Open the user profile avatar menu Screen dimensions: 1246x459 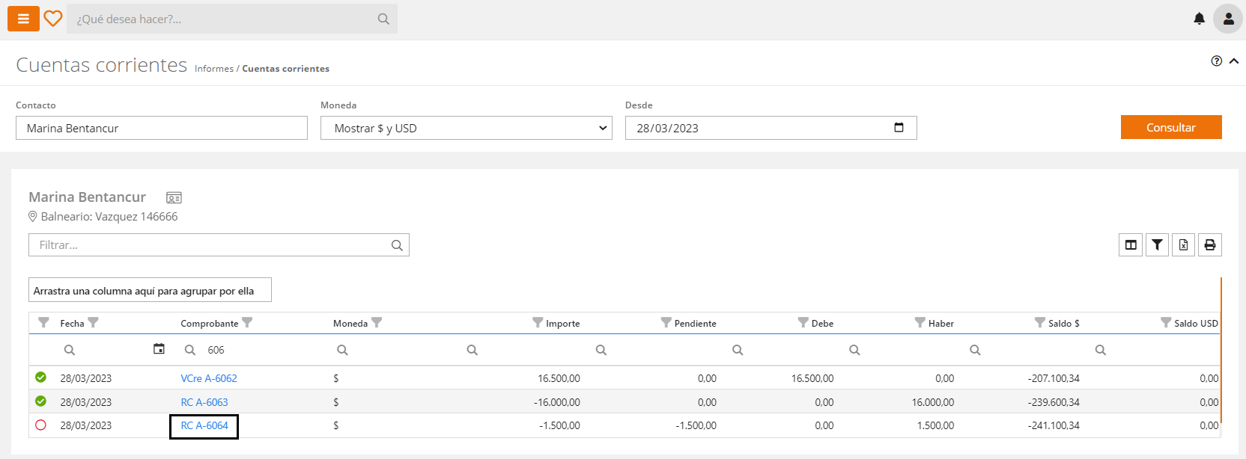pos(1228,19)
